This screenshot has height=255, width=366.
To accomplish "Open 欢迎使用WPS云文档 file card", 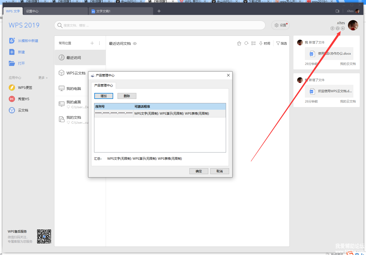I will click(x=329, y=91).
